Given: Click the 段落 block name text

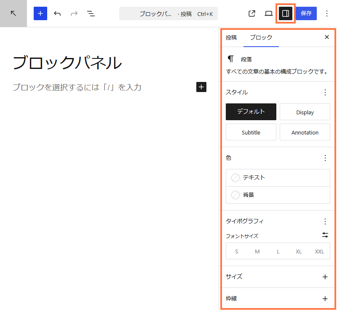Looking at the screenshot, I should point(246,59).
